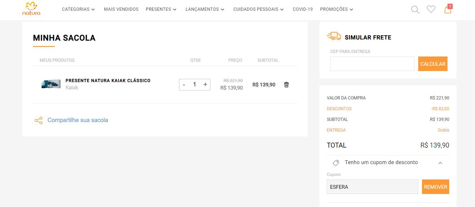Click the Valor da Compra amount R$ 221,90
475x207 pixels.
(440, 98)
